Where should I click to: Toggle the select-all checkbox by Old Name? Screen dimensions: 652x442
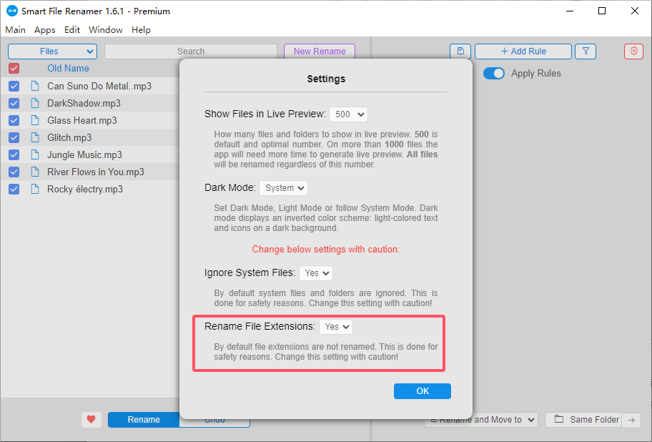[14, 68]
